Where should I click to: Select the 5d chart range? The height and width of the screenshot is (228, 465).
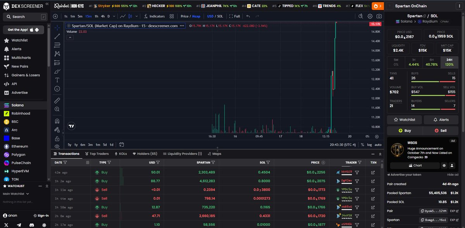coord(105,145)
